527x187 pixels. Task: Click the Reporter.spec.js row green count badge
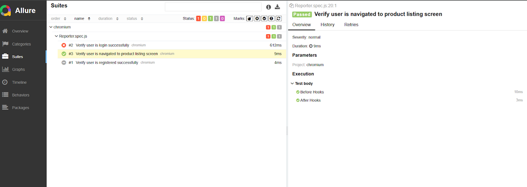point(274,36)
